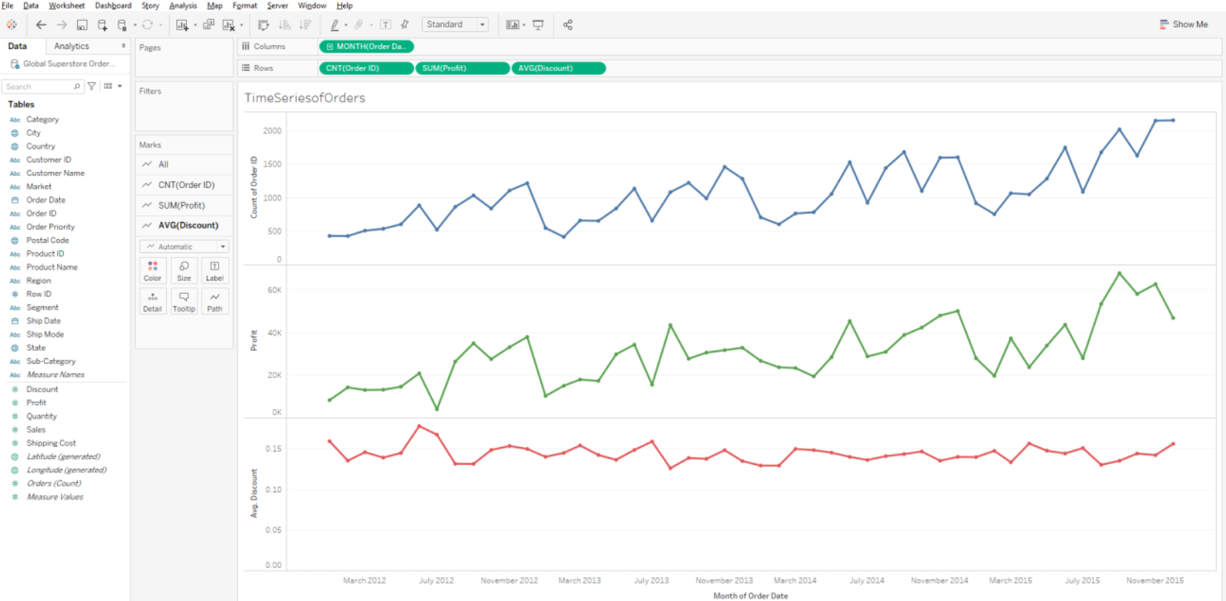Open the Color marks property

click(153, 270)
